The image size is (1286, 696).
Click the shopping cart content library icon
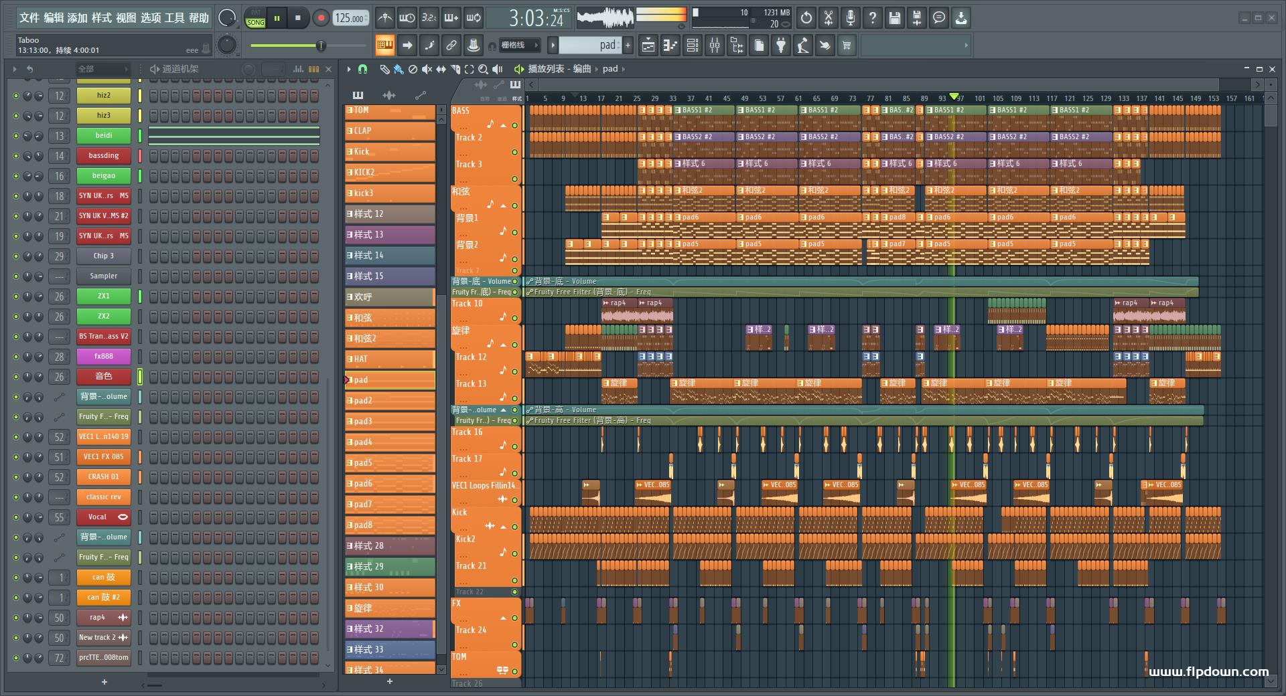coord(847,46)
